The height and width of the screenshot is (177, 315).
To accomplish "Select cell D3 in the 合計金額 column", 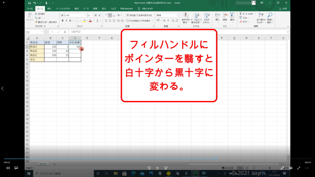I will tap(75, 51).
